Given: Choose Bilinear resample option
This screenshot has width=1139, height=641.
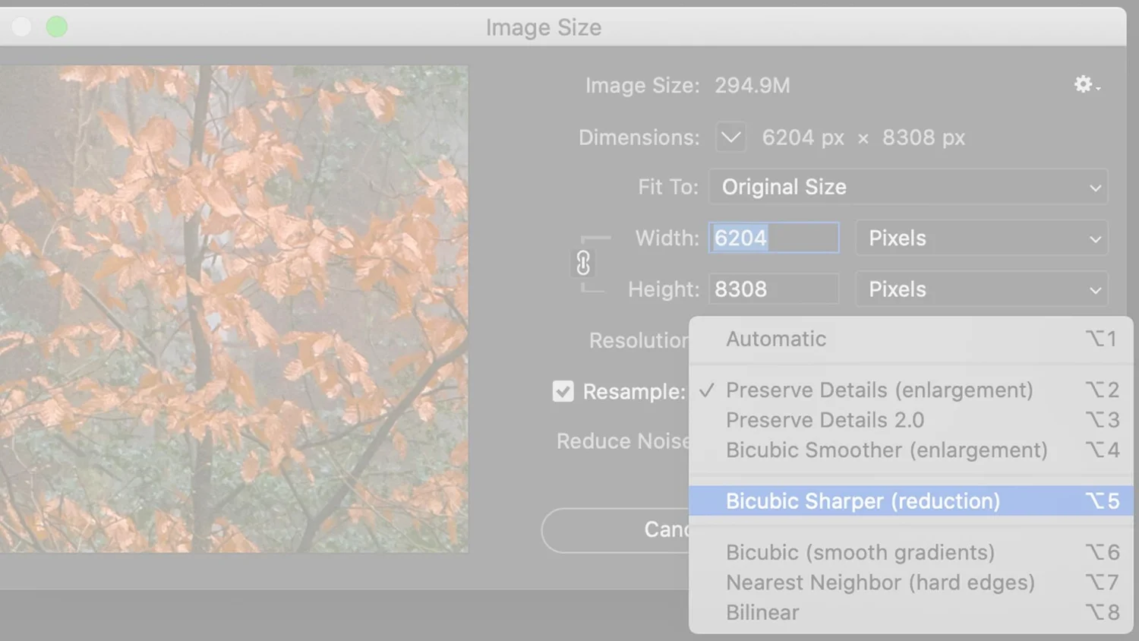Looking at the screenshot, I should [910, 612].
